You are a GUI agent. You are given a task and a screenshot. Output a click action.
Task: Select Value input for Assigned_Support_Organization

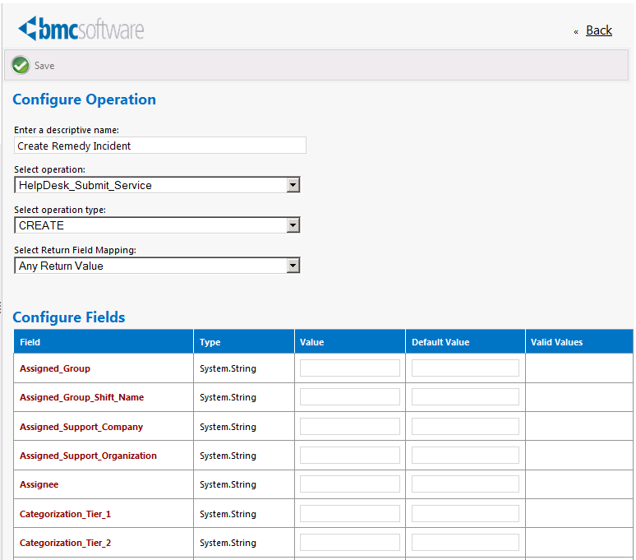coord(349,456)
